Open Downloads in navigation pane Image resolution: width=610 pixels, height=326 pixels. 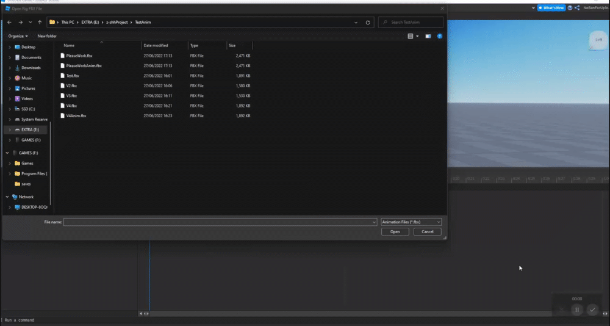[30, 68]
